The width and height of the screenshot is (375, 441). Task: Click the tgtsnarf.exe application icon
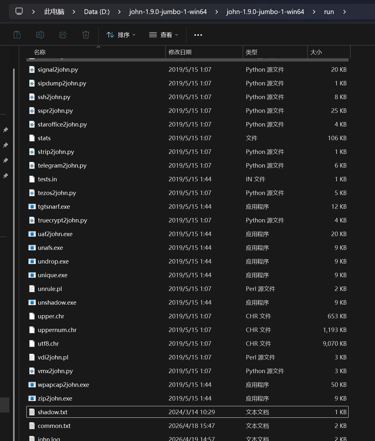click(x=32, y=206)
